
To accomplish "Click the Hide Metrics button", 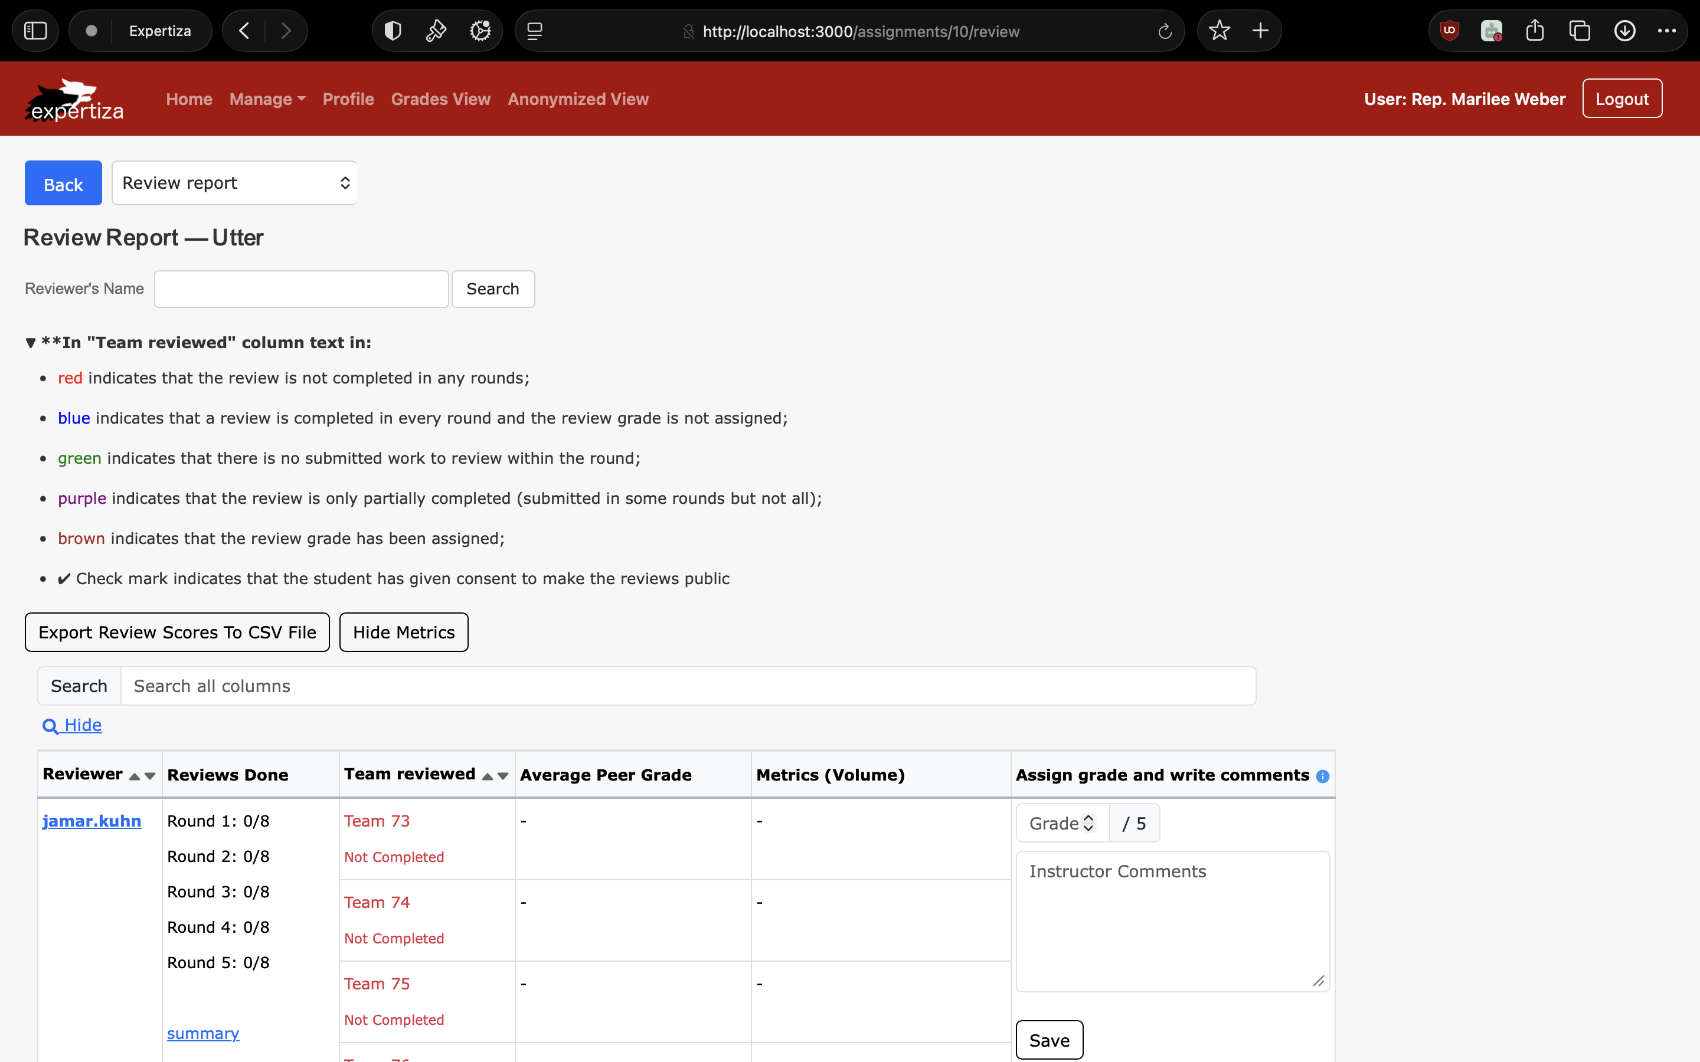I will [404, 632].
